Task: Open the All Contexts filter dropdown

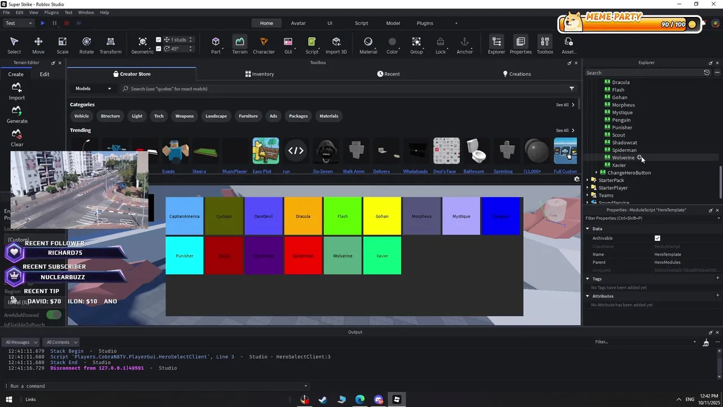Action: tap(61, 342)
